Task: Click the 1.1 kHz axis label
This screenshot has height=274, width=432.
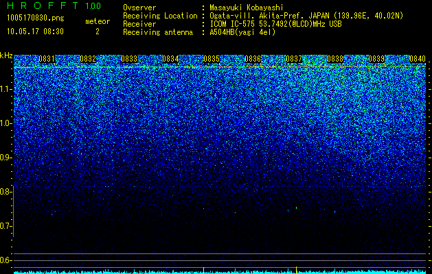Action: [x=6, y=89]
